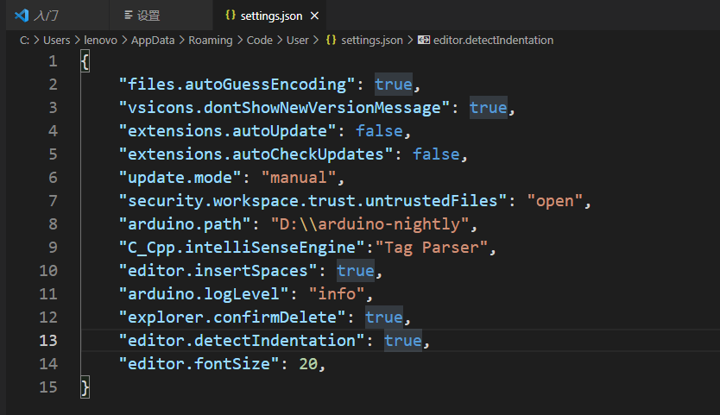Viewport: 720px width, 415px height.
Task: Click the font size value 20
Action: (x=308, y=364)
